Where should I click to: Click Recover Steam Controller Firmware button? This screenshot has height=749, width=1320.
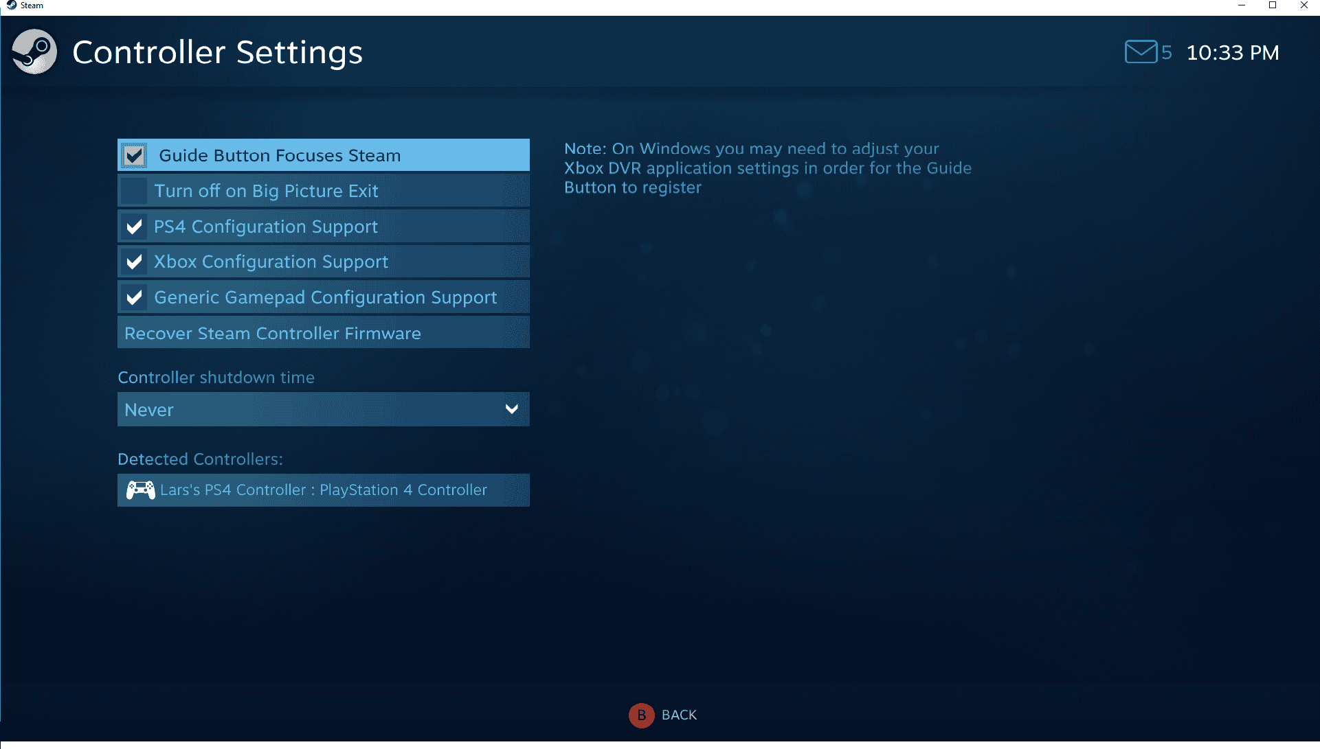(323, 332)
